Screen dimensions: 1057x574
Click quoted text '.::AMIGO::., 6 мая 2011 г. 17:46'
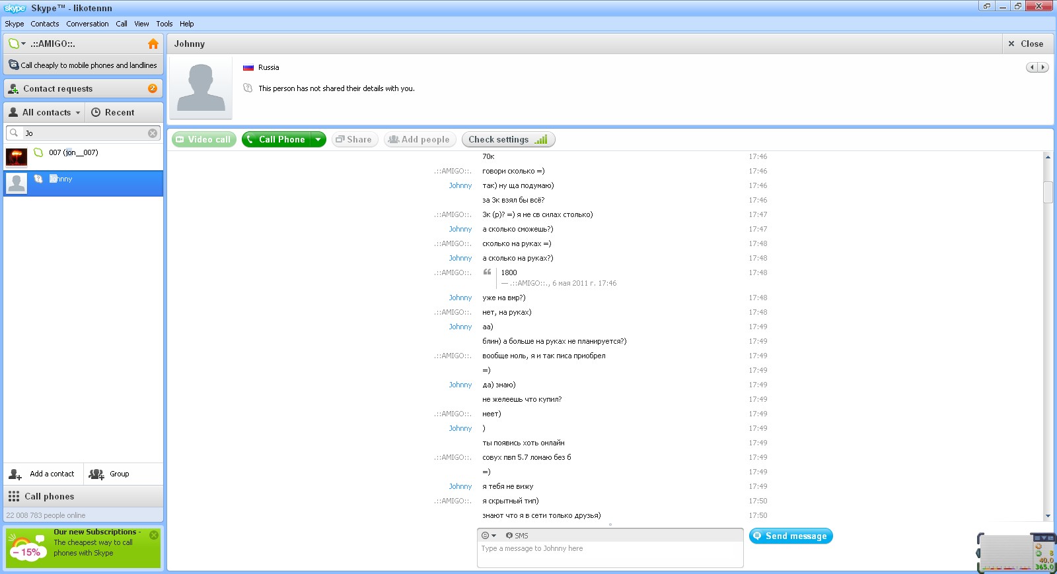pos(563,283)
